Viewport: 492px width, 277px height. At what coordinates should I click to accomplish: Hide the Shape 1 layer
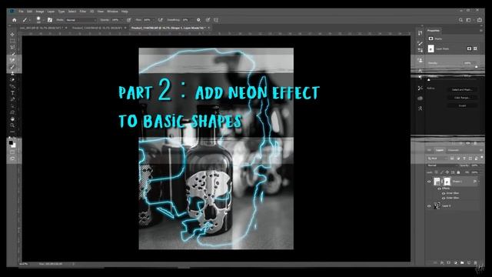pos(429,182)
